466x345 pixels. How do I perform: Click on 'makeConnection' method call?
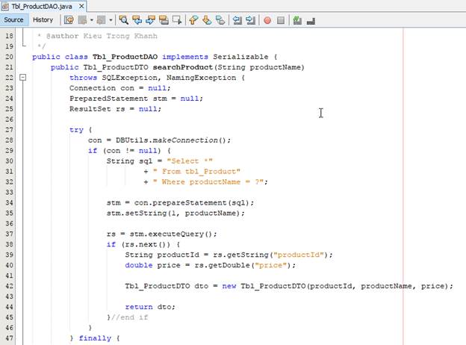click(185, 140)
